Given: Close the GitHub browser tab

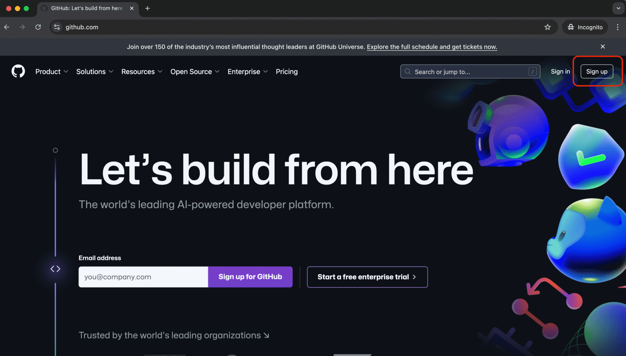Looking at the screenshot, I should 132,8.
